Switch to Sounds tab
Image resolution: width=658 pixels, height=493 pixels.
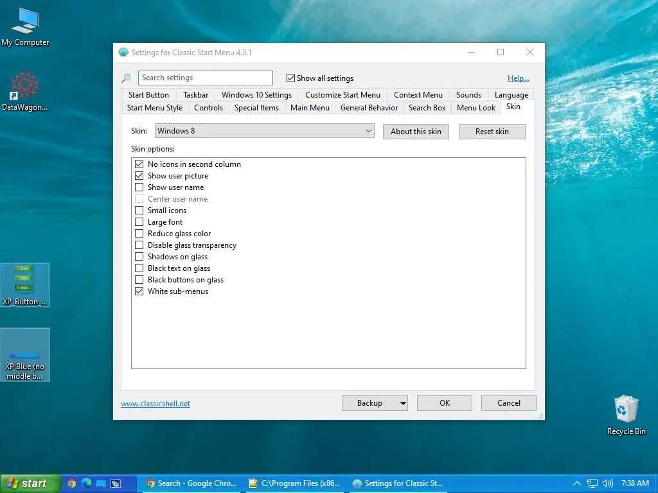pos(468,95)
